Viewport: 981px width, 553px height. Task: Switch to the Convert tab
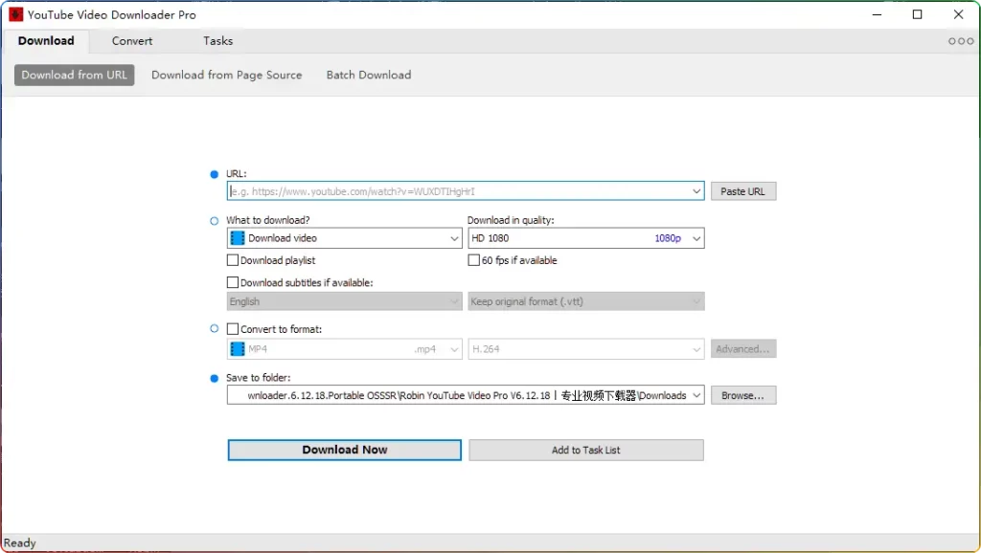132,40
